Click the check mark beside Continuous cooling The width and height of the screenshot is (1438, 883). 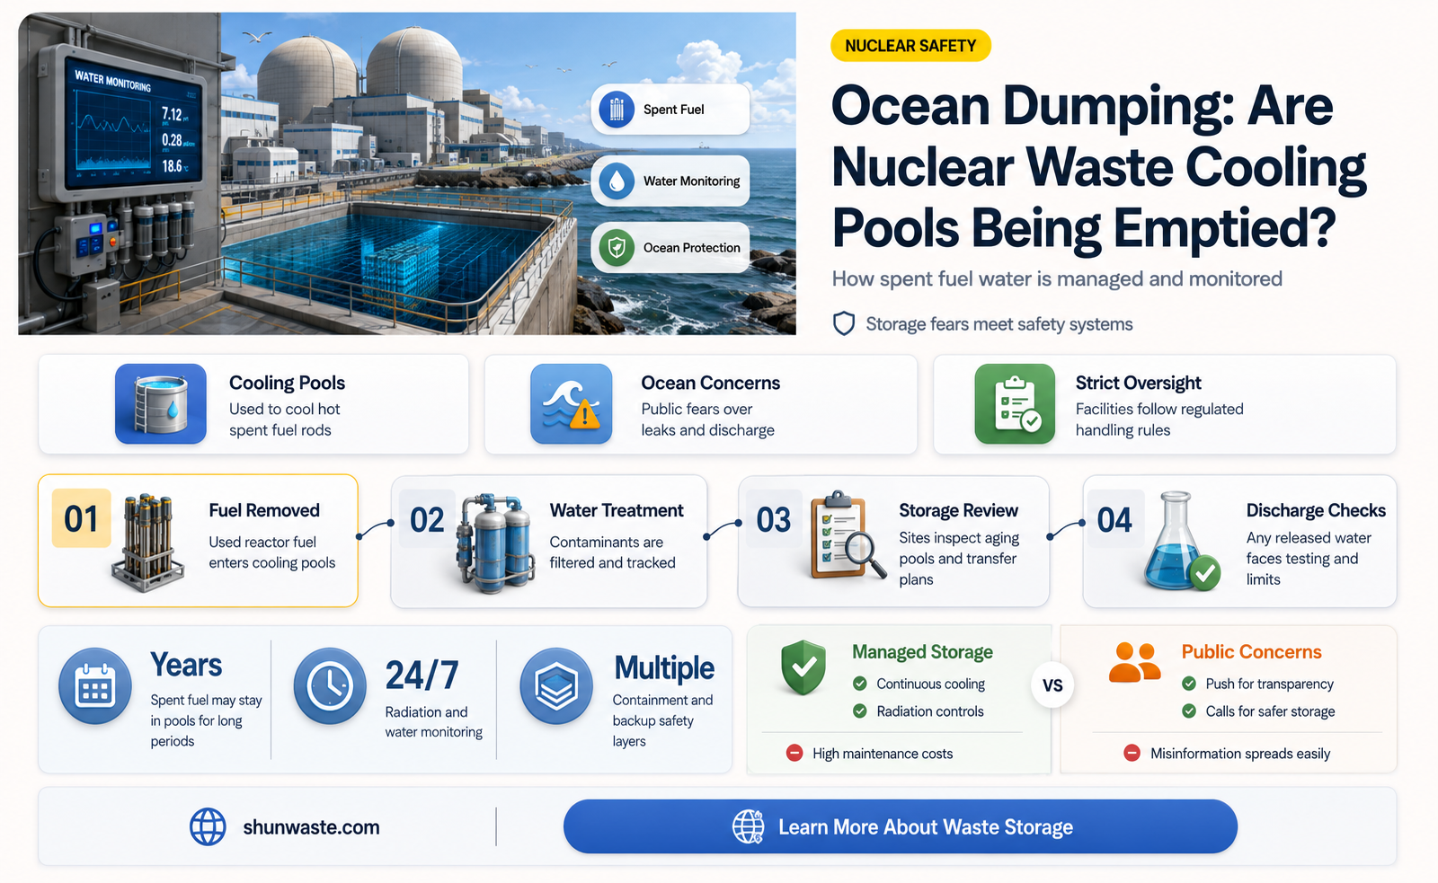pos(860,684)
